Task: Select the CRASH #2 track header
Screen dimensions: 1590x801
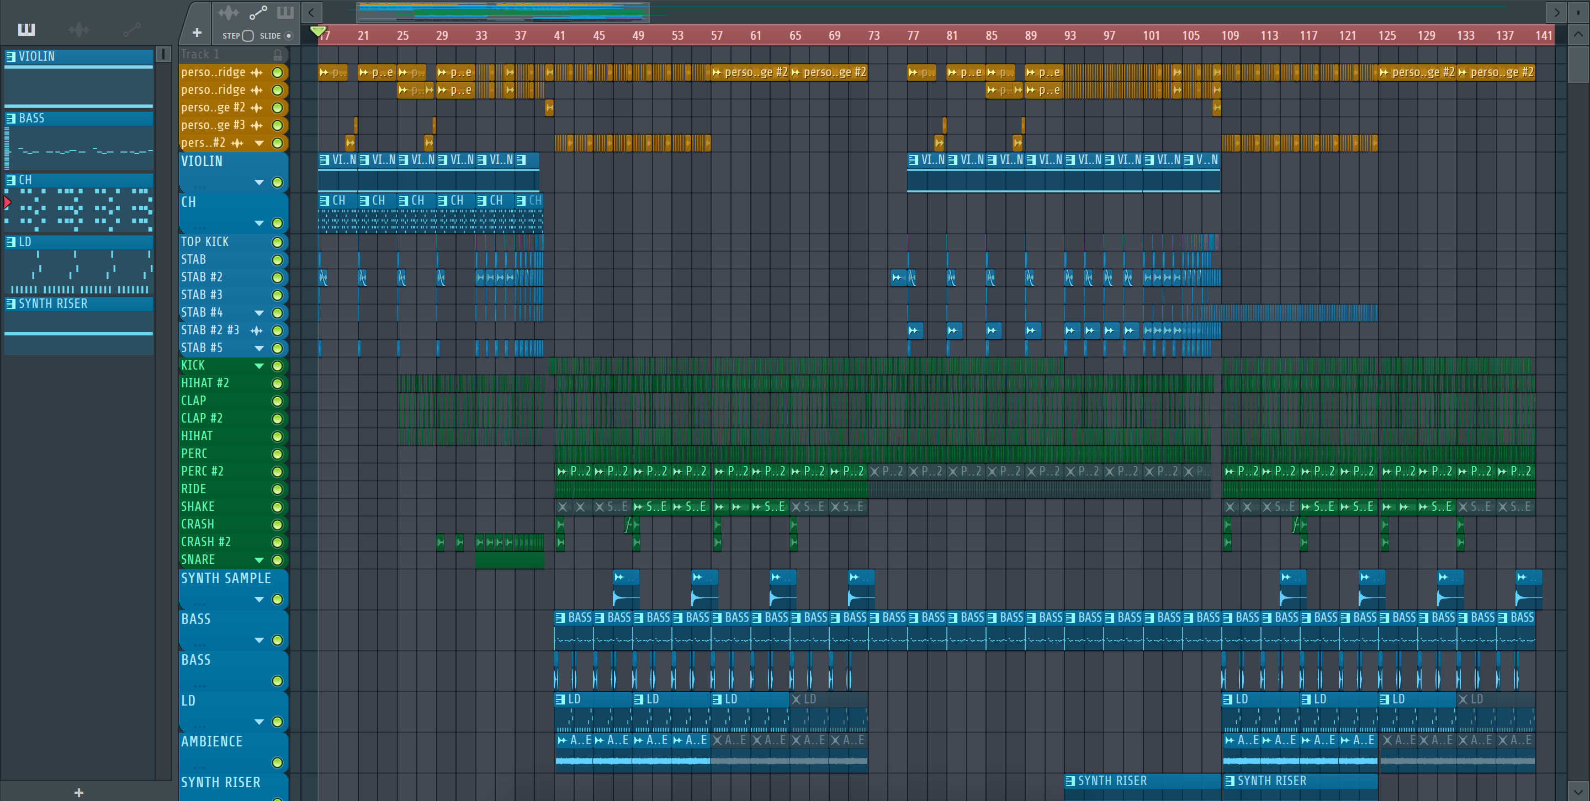Action: [x=234, y=542]
